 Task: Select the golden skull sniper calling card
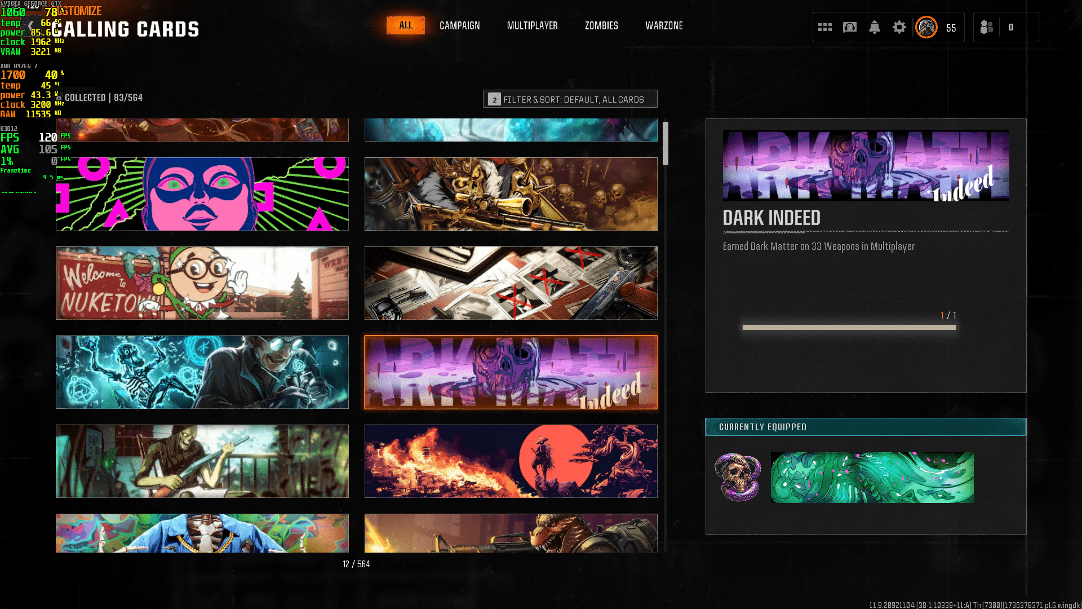[x=511, y=194]
